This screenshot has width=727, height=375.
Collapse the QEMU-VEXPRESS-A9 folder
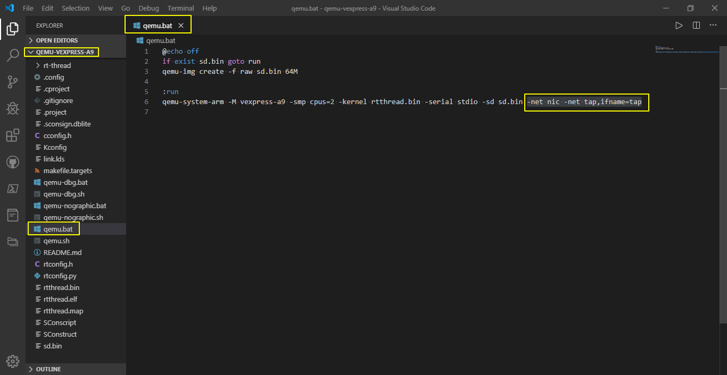click(61, 52)
